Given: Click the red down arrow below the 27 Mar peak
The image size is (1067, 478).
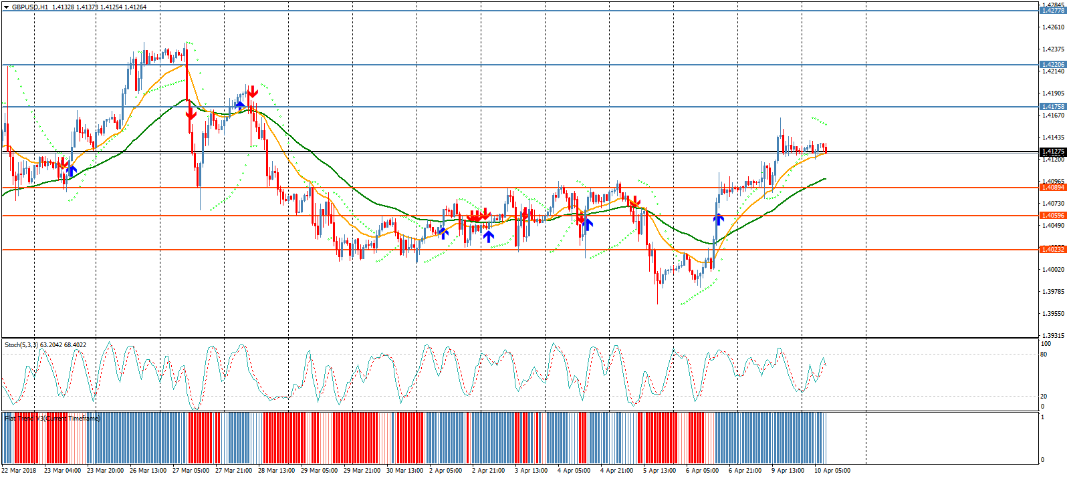Looking at the screenshot, I should [191, 113].
